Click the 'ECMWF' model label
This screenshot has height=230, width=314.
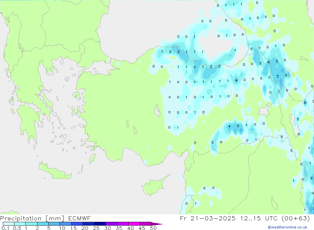(79, 218)
